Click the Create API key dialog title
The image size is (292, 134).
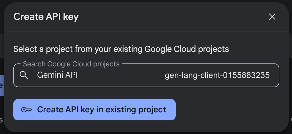46,17
